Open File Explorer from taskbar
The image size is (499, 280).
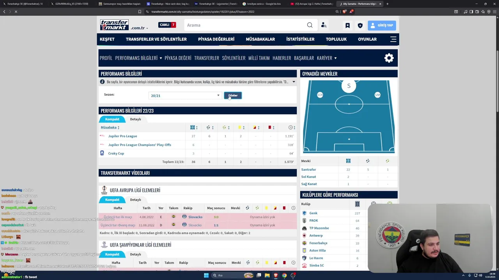(267, 275)
